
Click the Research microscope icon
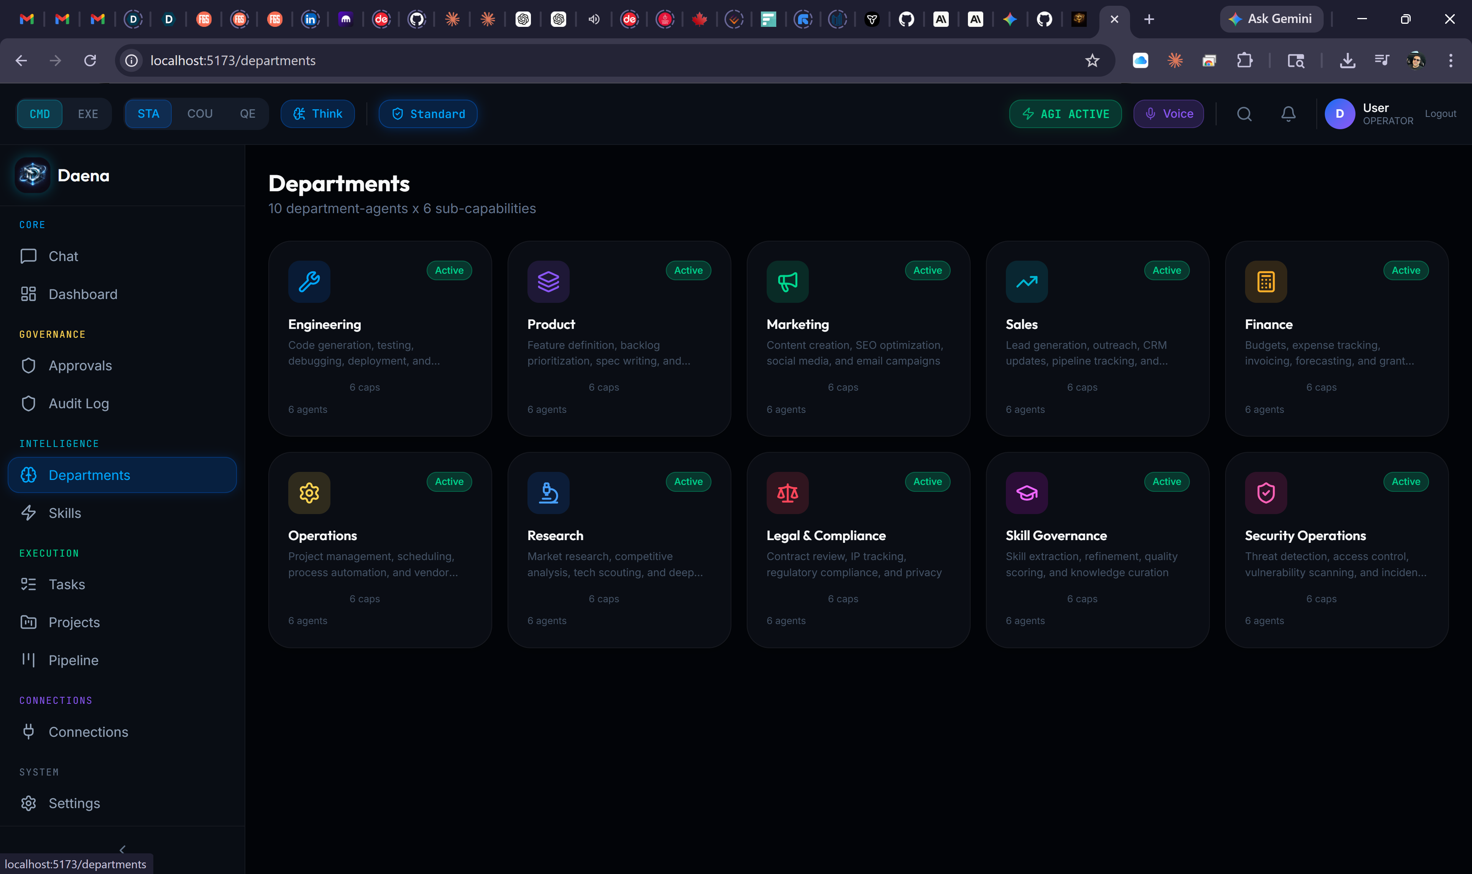[x=548, y=493]
